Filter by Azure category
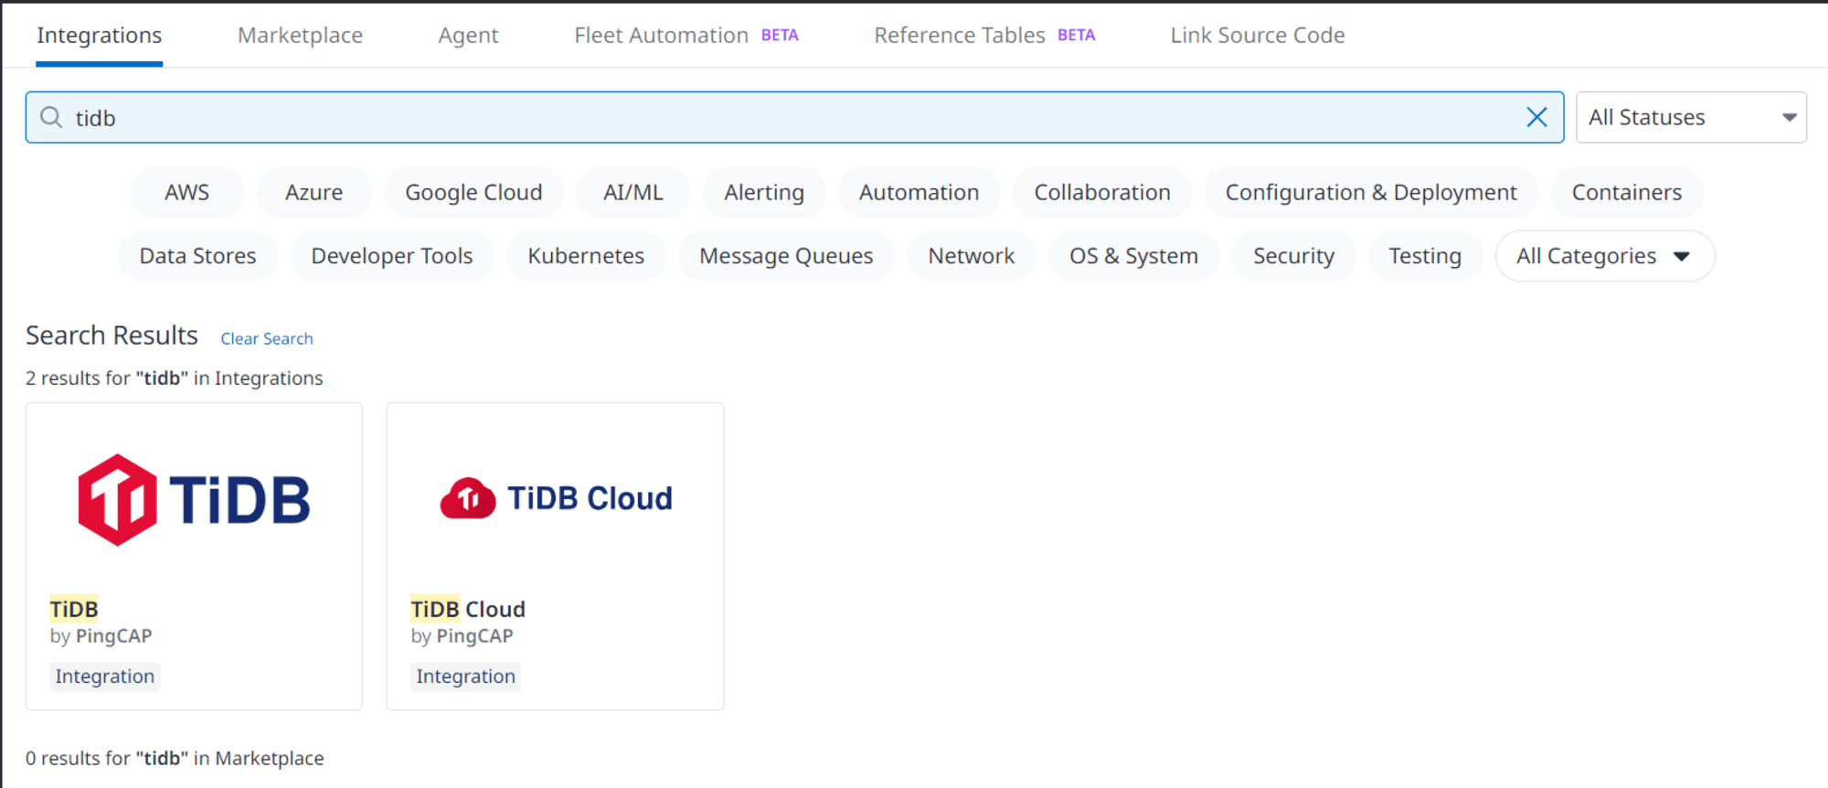The width and height of the screenshot is (1828, 788). [314, 192]
